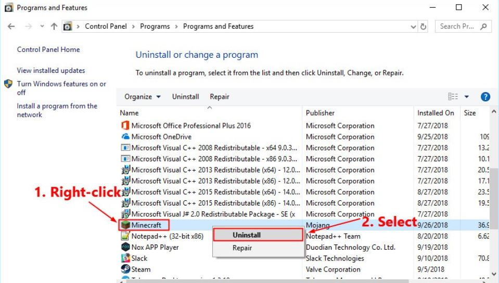Open Turn Windows features on or off
Image resolution: width=499 pixels, height=283 pixels.
[61, 88]
